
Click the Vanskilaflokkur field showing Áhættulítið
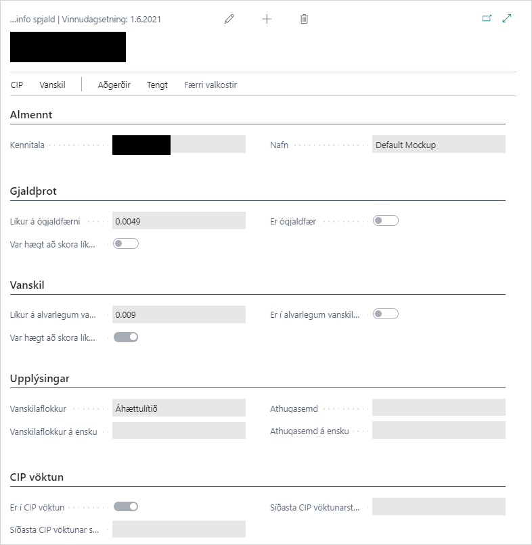tap(179, 408)
